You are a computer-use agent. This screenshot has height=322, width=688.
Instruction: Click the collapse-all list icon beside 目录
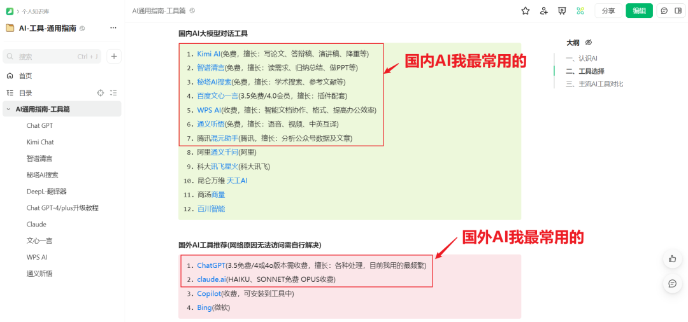click(x=113, y=93)
